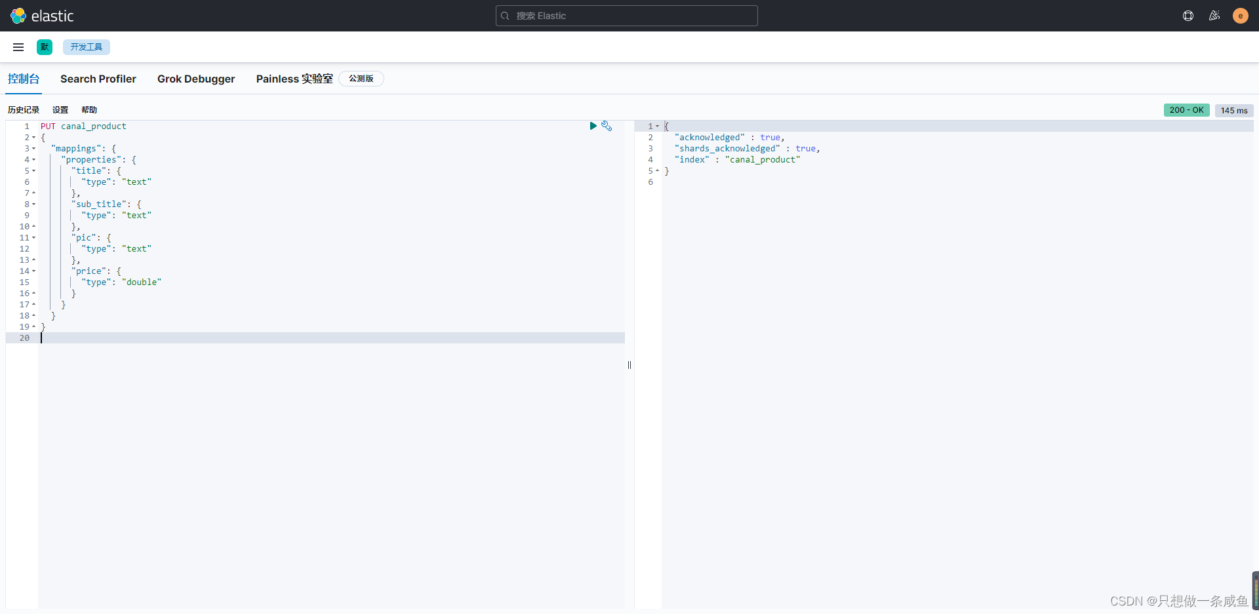Click the 200 - OK status badge
The width and height of the screenshot is (1259, 614).
[1187, 110]
